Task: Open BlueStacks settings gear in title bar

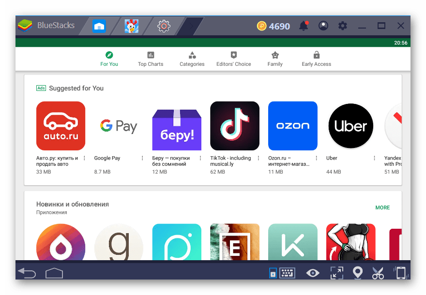Action: (x=342, y=26)
